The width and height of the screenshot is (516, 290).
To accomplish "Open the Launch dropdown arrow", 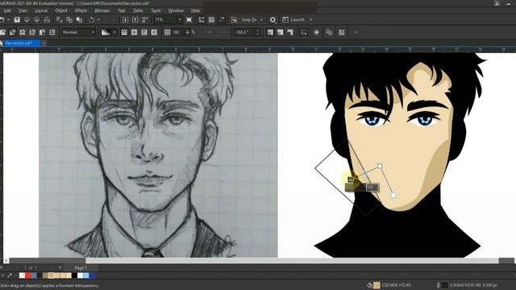I will (310, 19).
